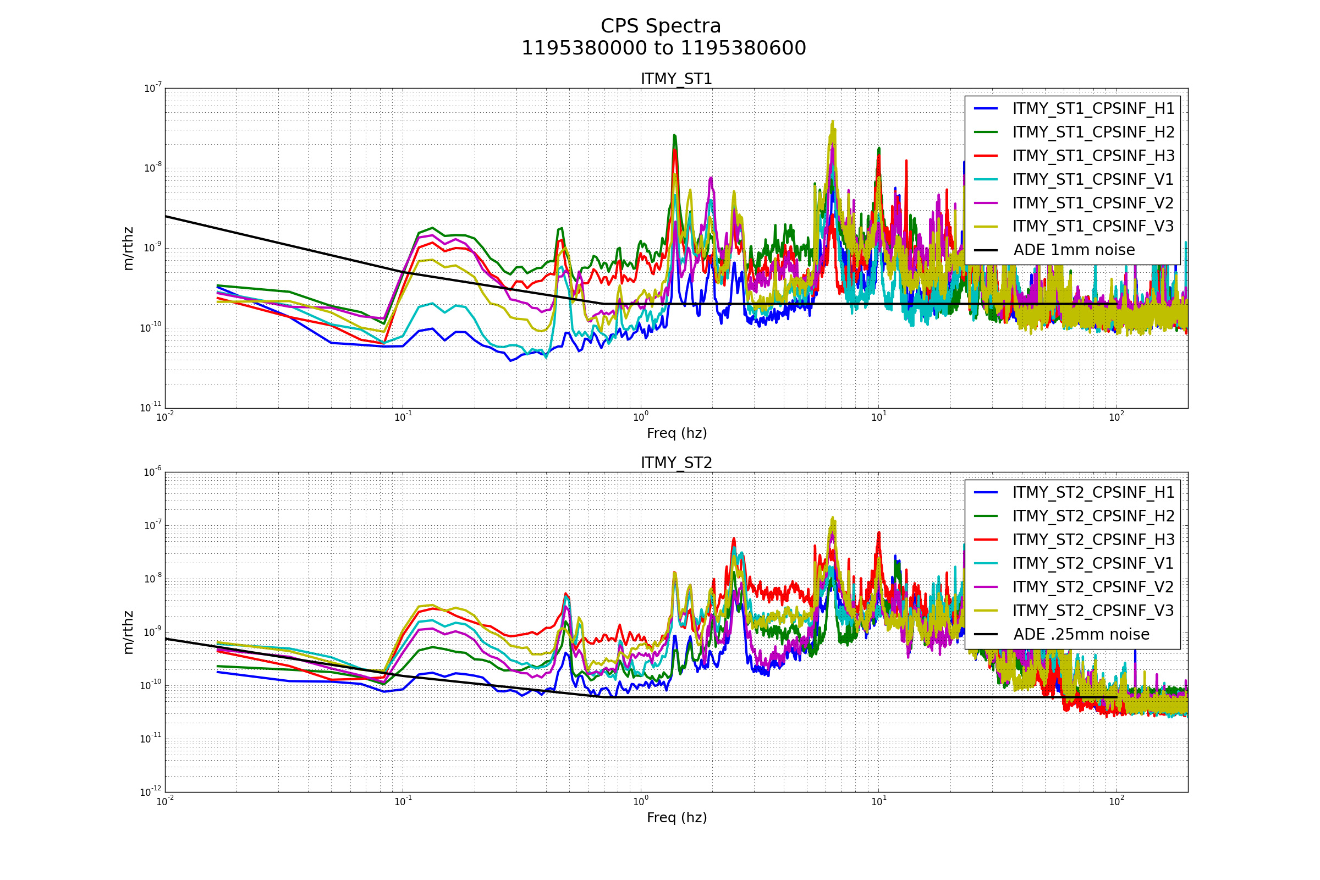Click magenta swatch beside ITMY_ST1_CPSINF_V2

pos(986,202)
